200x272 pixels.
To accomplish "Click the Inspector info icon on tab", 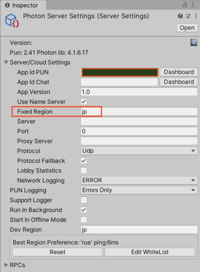I will point(7,5).
